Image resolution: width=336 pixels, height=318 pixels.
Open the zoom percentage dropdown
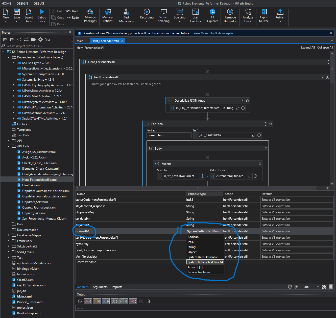pos(318,287)
